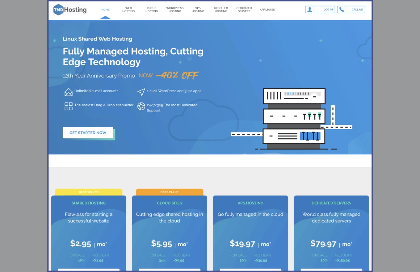Visit the Affiliates page link
The image size is (420, 272).
point(267,10)
